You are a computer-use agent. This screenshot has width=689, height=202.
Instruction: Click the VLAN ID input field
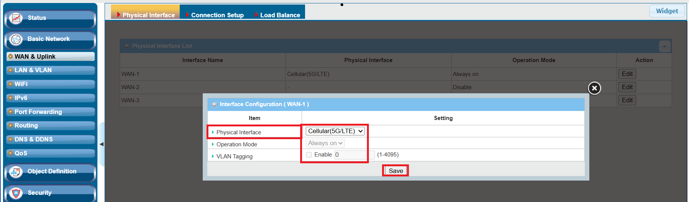pos(354,155)
